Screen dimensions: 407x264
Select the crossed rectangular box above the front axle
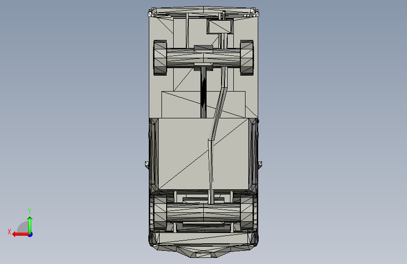220,26
